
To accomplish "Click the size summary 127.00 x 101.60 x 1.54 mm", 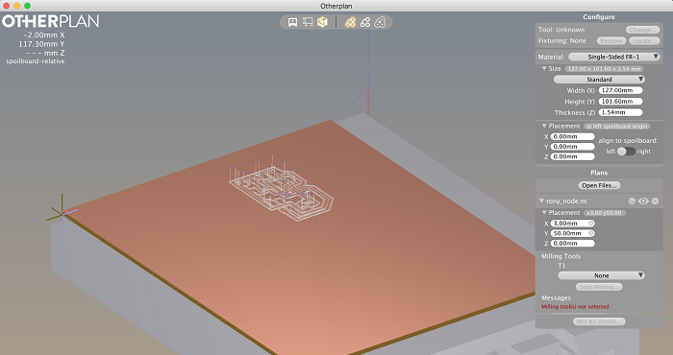I will [x=604, y=68].
